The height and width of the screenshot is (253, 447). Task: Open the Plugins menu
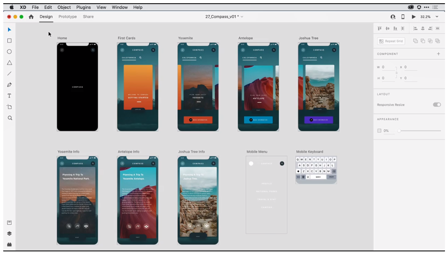click(83, 7)
